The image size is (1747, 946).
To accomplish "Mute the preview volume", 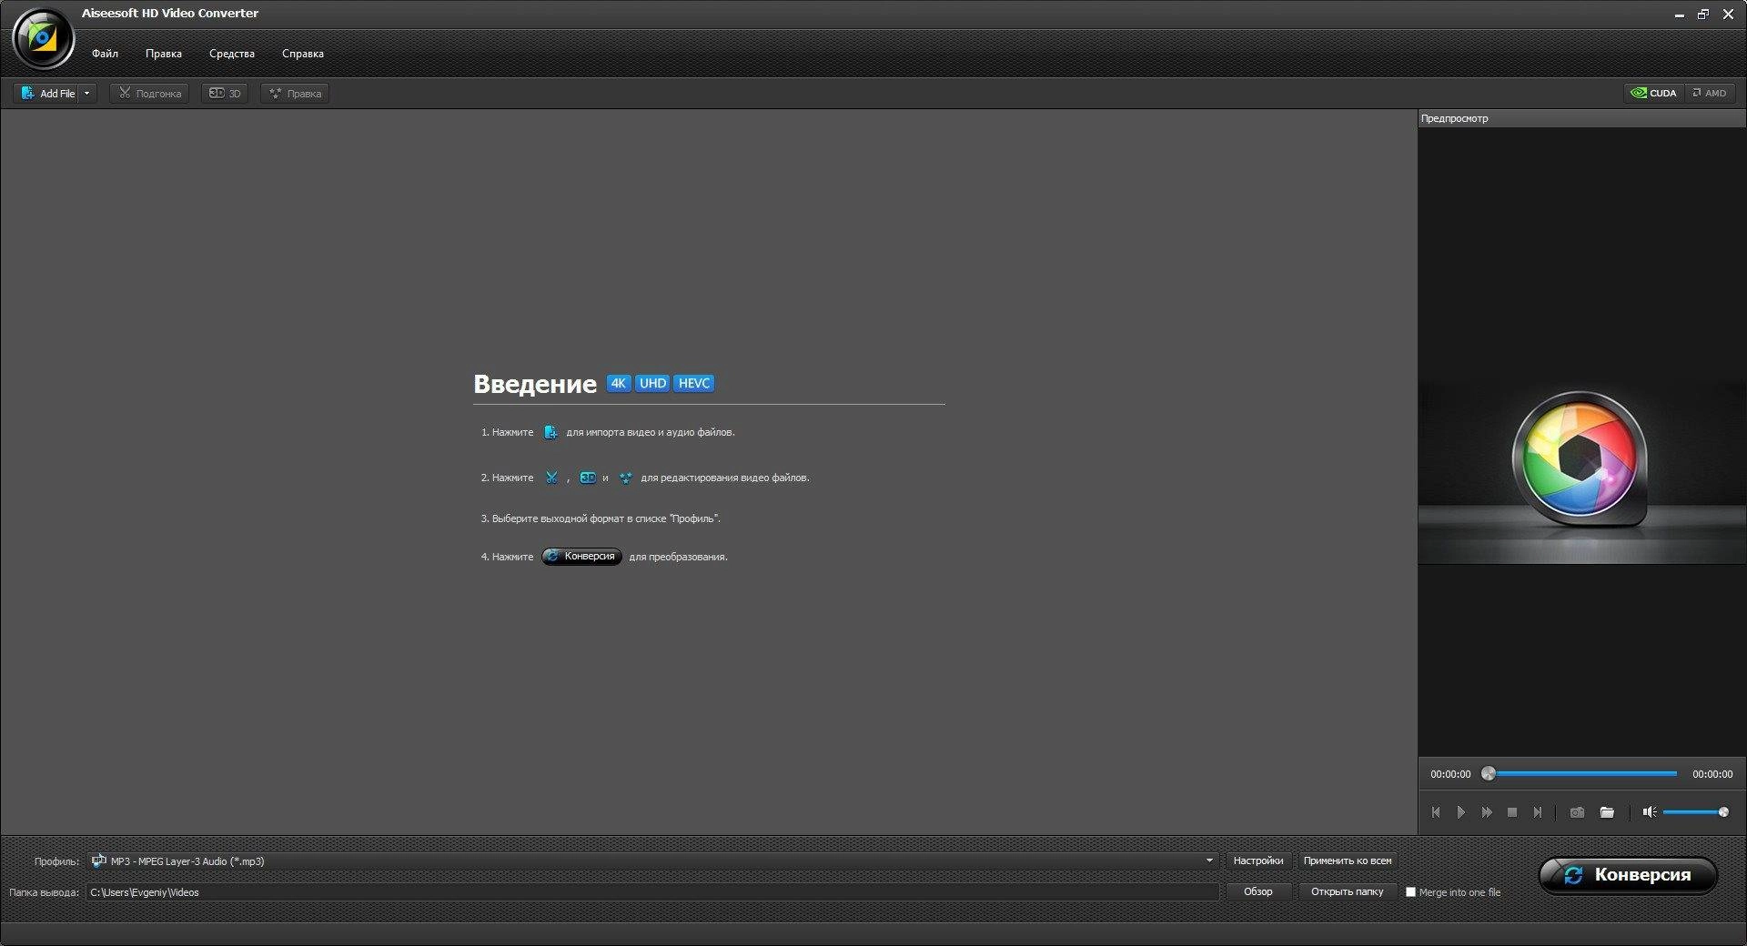I will pos(1649,812).
